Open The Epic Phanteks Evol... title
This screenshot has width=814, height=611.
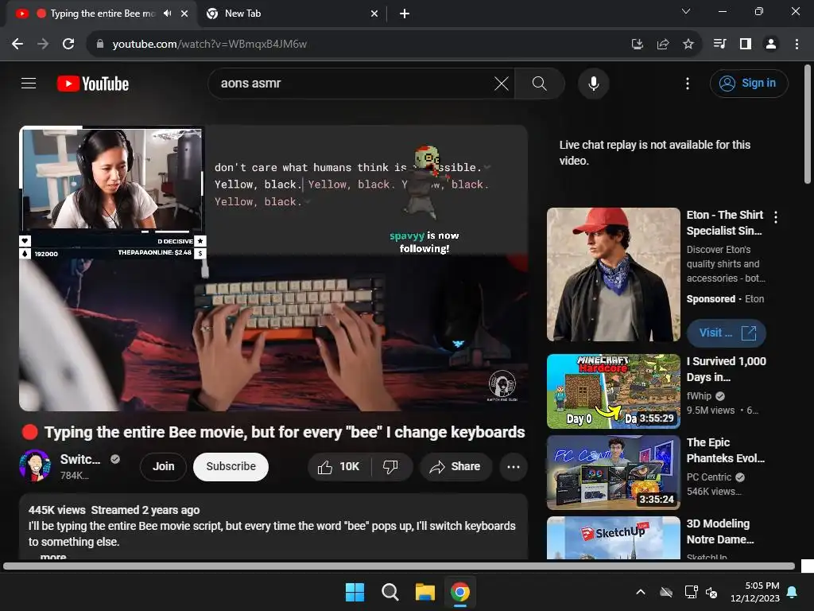click(725, 450)
